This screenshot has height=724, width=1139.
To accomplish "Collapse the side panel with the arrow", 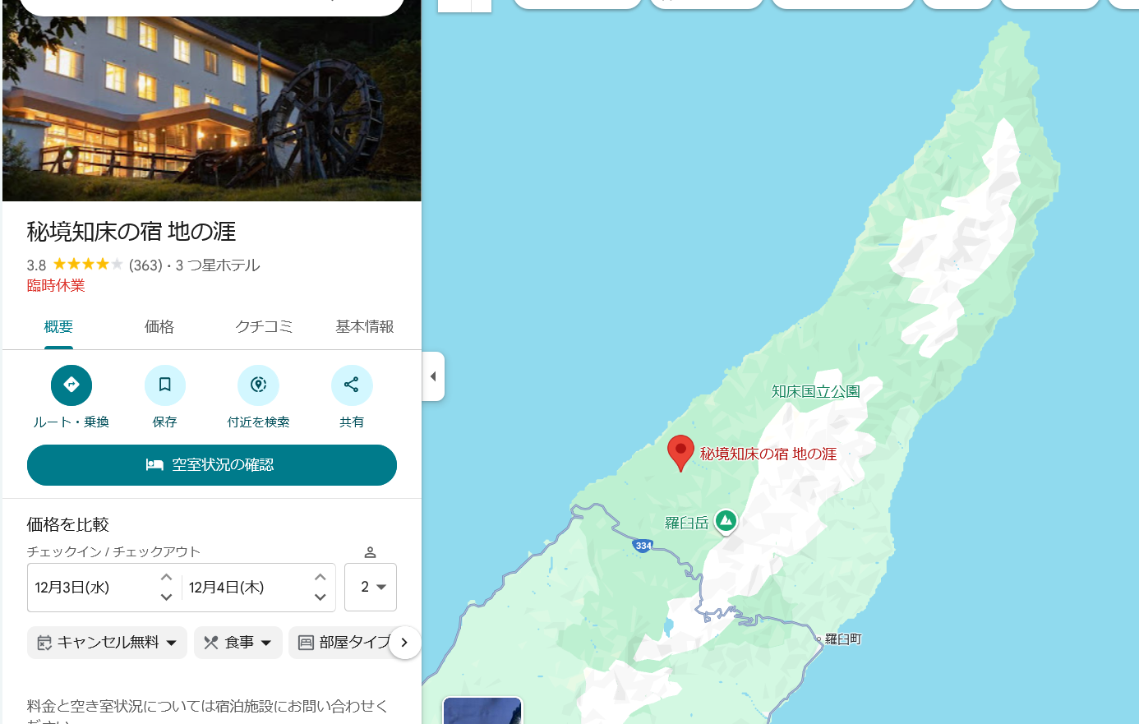I will point(433,376).
